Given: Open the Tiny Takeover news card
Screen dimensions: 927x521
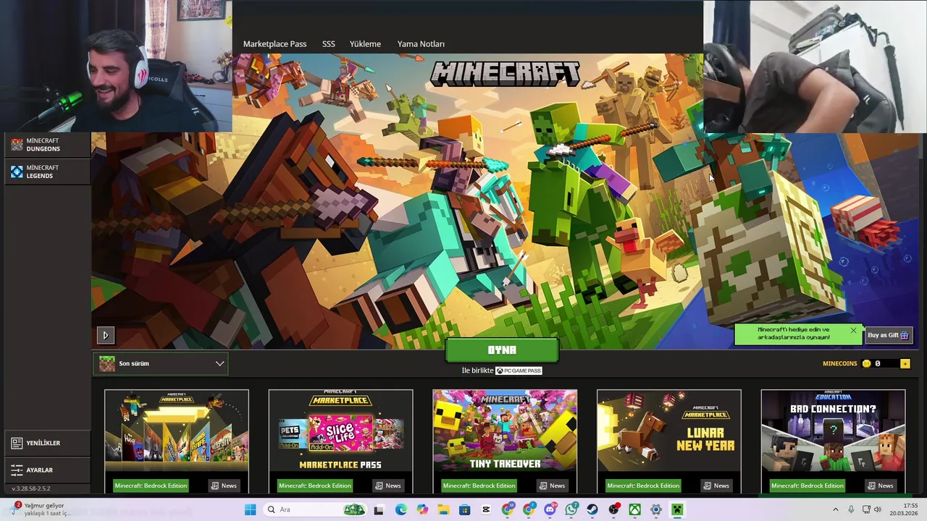Looking at the screenshot, I should (505, 441).
